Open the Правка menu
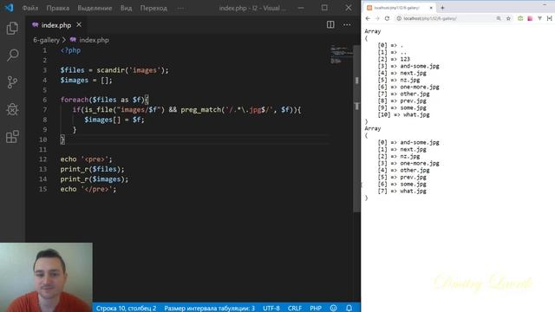The width and height of the screenshot is (555, 312). click(x=58, y=8)
